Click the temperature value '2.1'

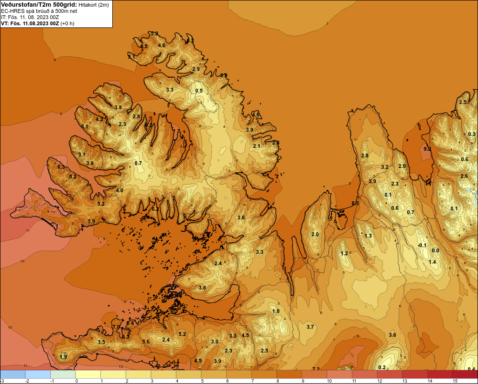pos(257,146)
